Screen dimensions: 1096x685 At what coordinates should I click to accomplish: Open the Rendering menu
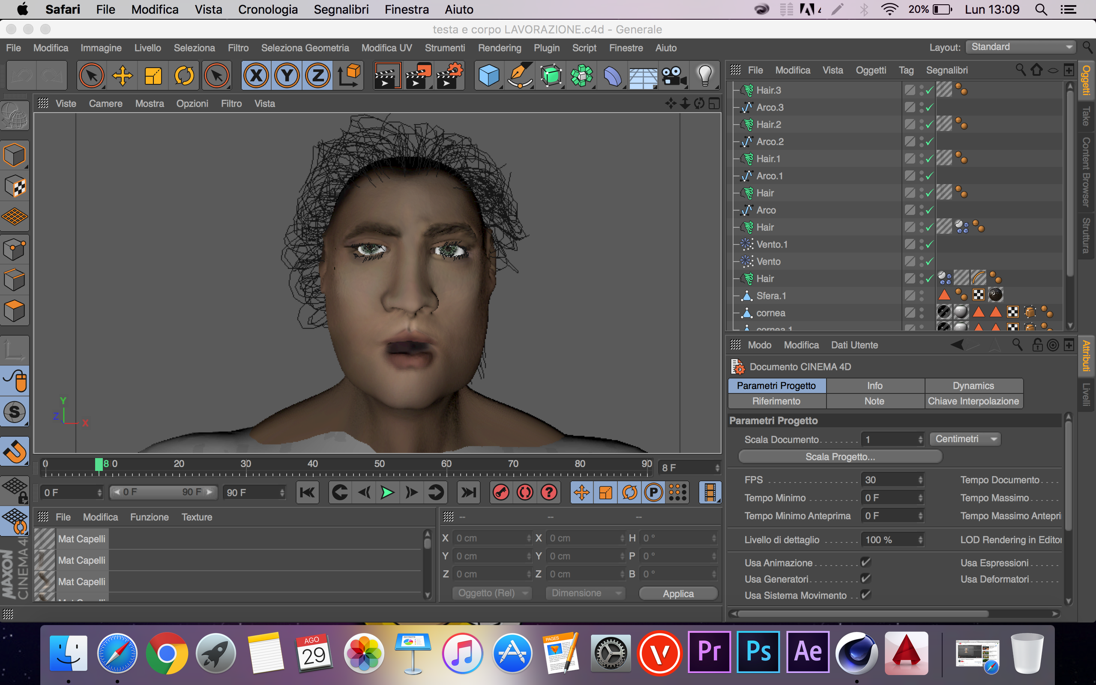point(499,48)
